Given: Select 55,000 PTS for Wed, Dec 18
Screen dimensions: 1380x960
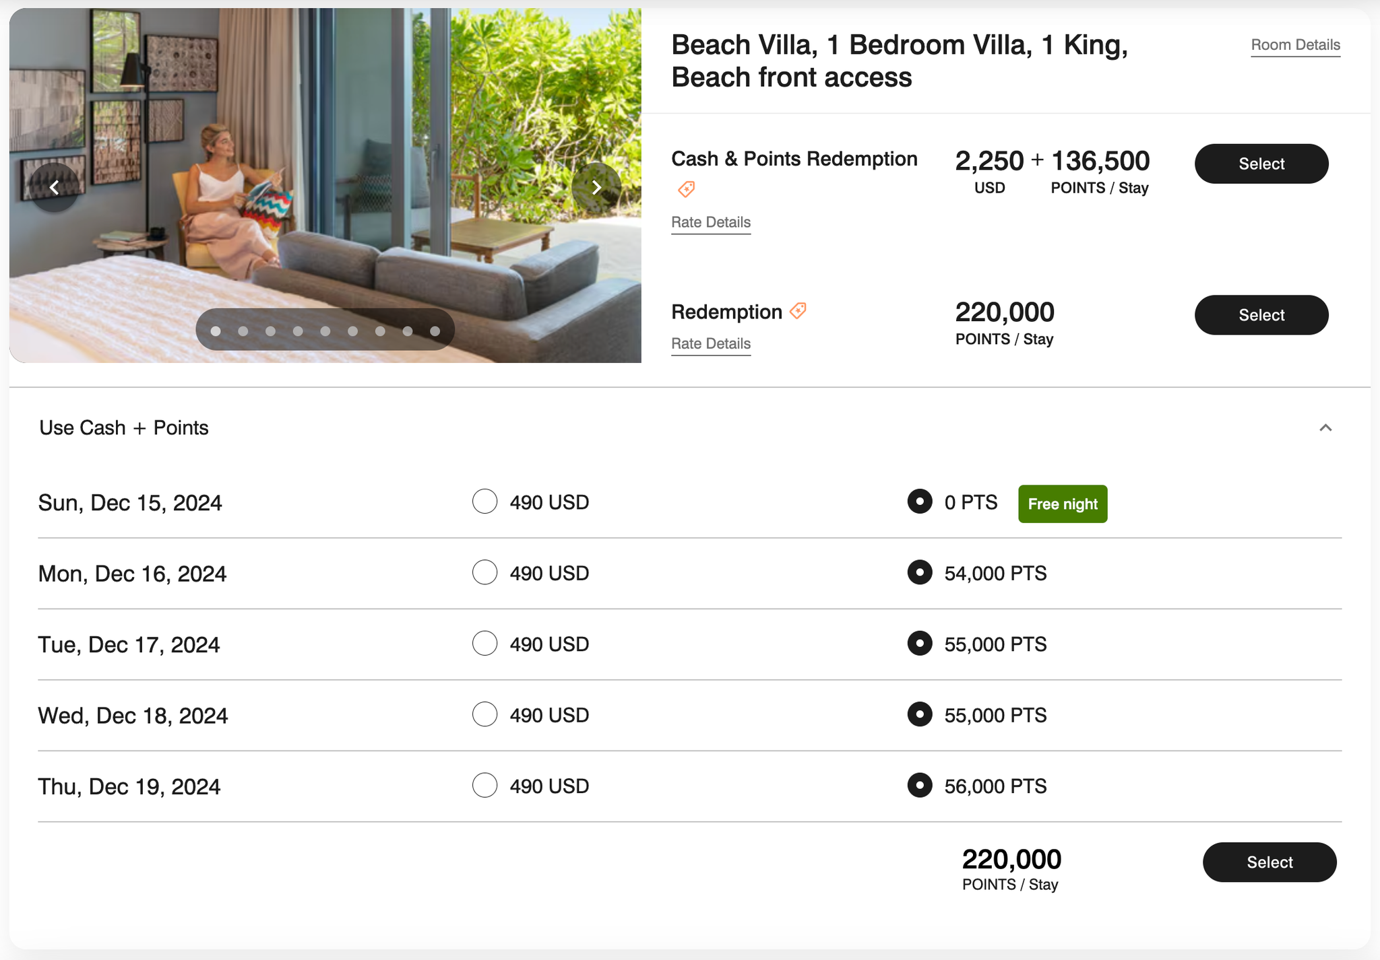Looking at the screenshot, I should tap(920, 715).
